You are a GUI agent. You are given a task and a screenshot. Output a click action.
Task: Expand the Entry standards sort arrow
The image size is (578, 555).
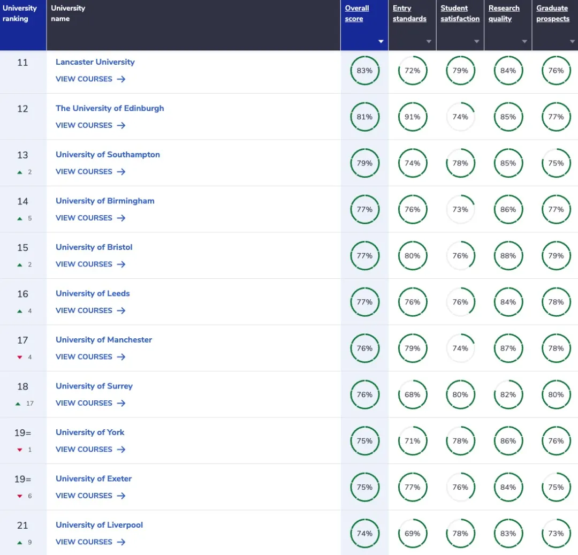coord(429,42)
